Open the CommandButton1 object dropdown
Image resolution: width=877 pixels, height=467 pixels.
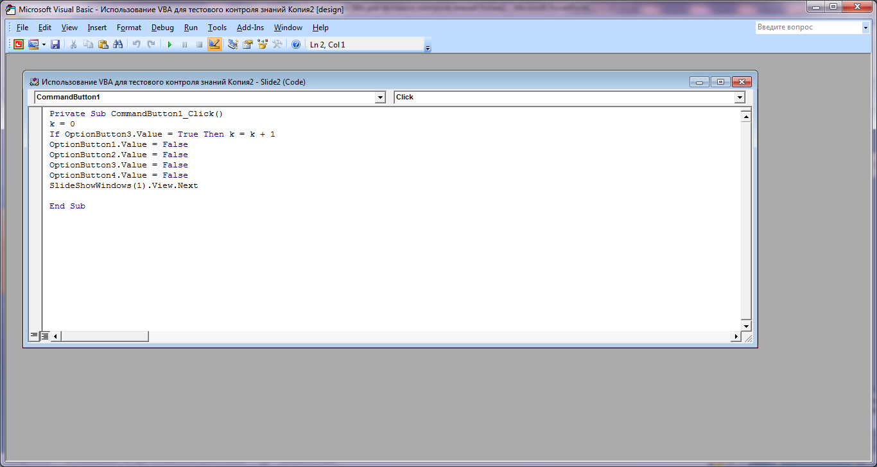(381, 98)
